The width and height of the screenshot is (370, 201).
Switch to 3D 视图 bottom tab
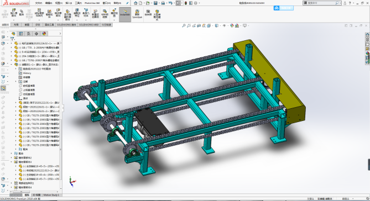point(37,195)
